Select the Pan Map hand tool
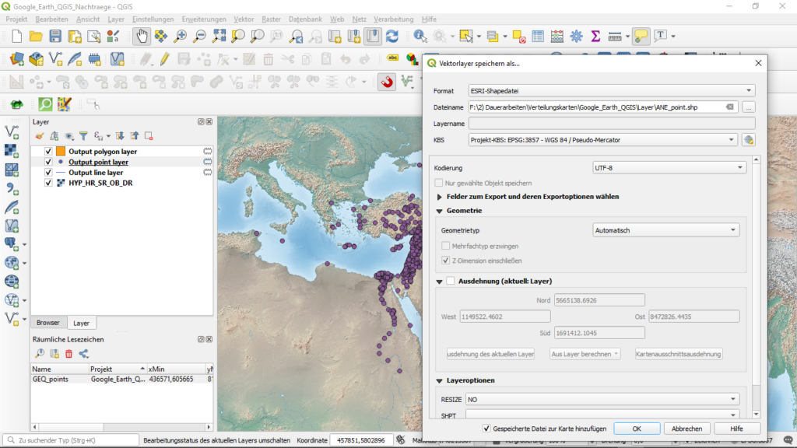Image resolution: width=797 pixels, height=448 pixels. coord(142,36)
